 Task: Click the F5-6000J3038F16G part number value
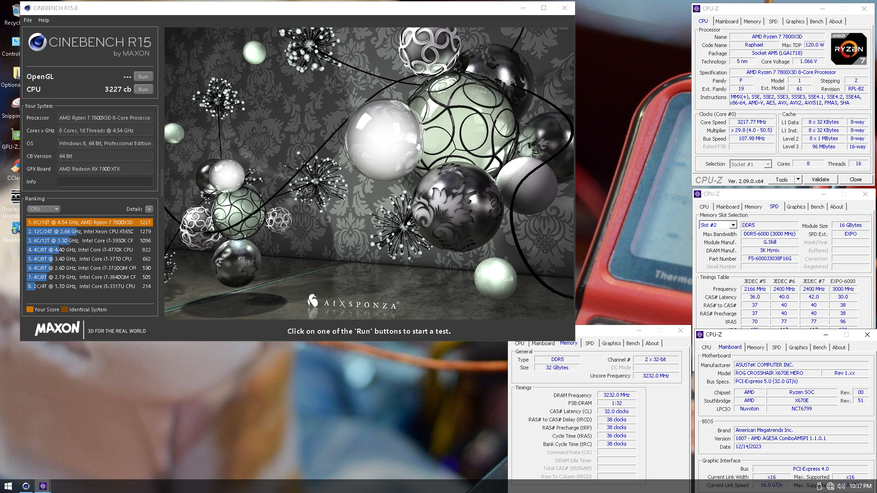(769, 258)
